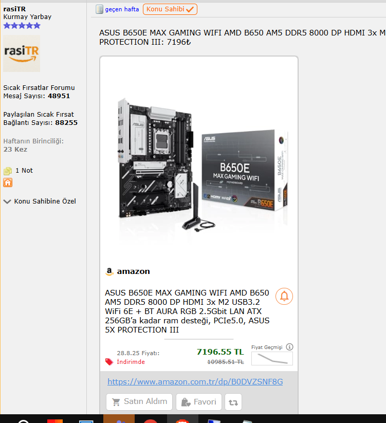Open the ASUS motherboard product image
The width and height of the screenshot is (386, 423).
coord(199,164)
